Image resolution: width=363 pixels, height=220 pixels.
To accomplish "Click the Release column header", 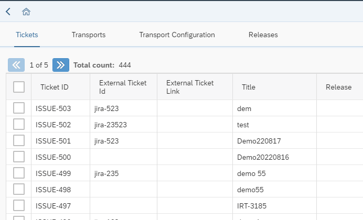I will point(339,87).
